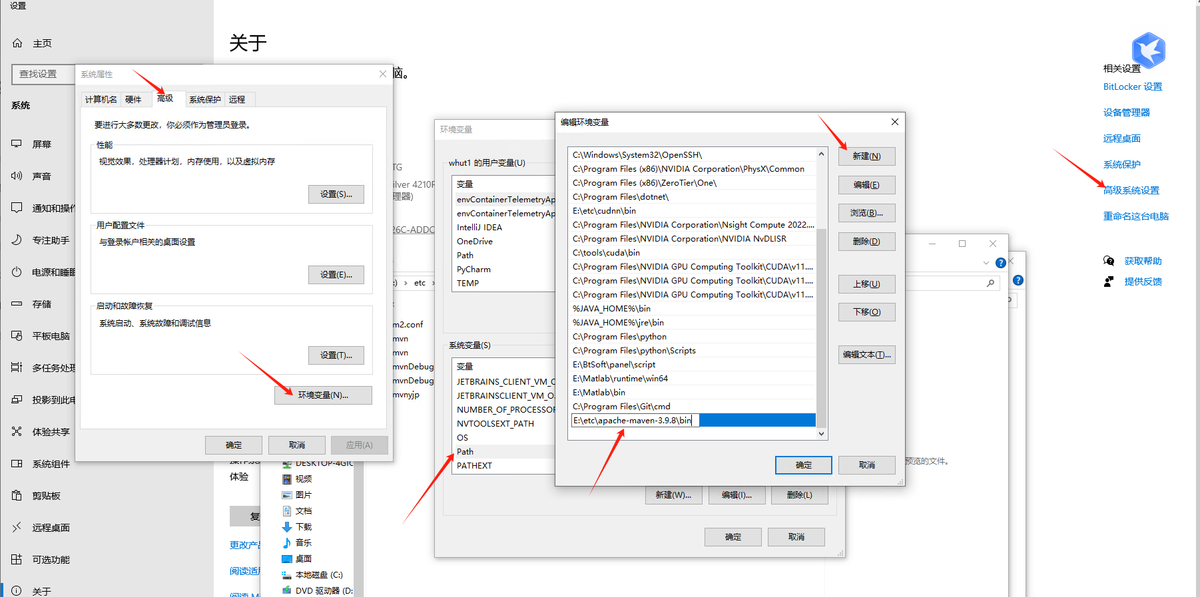The width and height of the screenshot is (1200, 597).
Task: Open the Desktop (桌面) folder icon
Action: 287,559
